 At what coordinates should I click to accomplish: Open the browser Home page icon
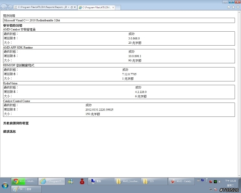pyautogui.click(x=229, y=7)
